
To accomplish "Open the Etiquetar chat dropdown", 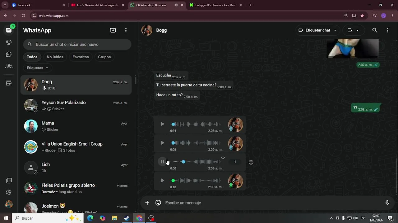I will click(x=317, y=30).
